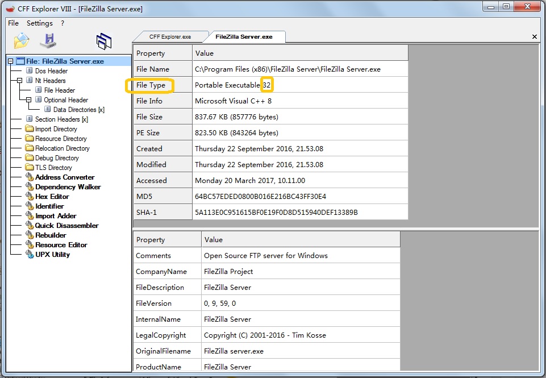Open the Address Converter tool

pos(62,177)
